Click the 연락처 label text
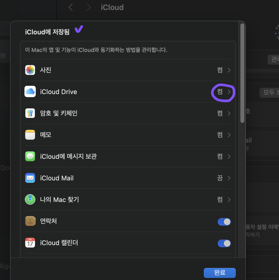Image resolution: width=279 pixels, height=280 pixels. pyautogui.click(x=48, y=221)
